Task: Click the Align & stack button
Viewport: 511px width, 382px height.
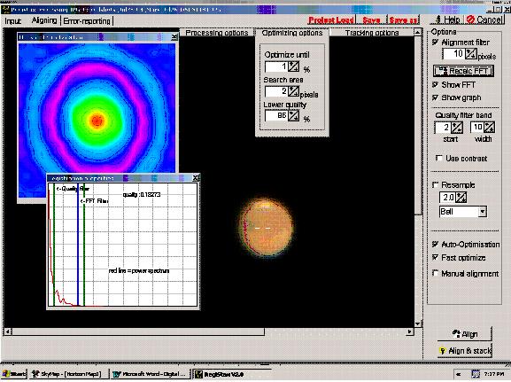Action: [464, 351]
